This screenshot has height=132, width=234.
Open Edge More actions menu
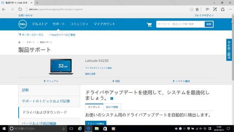(x=230, y=9)
